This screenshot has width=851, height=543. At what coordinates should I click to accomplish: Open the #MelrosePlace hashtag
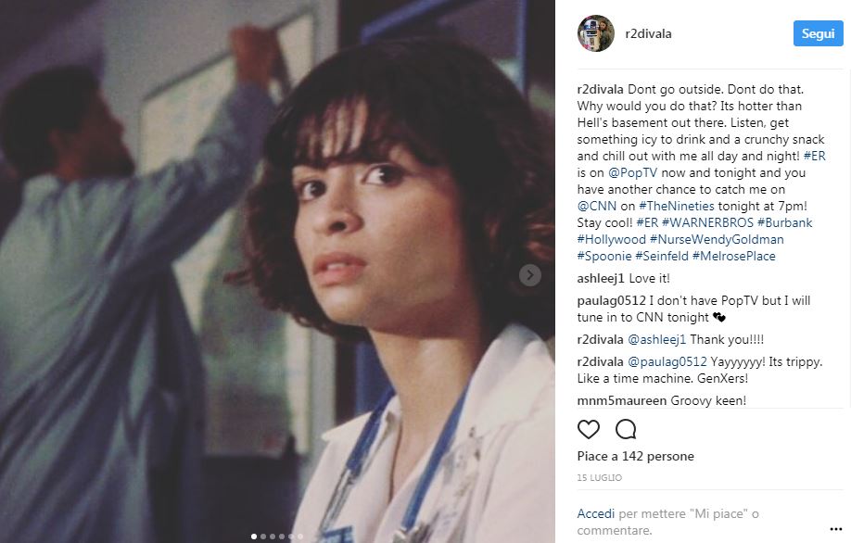pyautogui.click(x=734, y=256)
